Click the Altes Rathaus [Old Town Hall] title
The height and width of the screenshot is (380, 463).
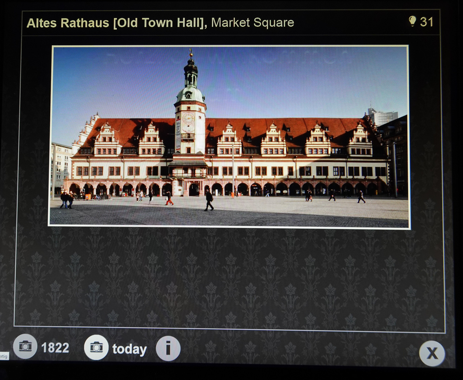117,23
